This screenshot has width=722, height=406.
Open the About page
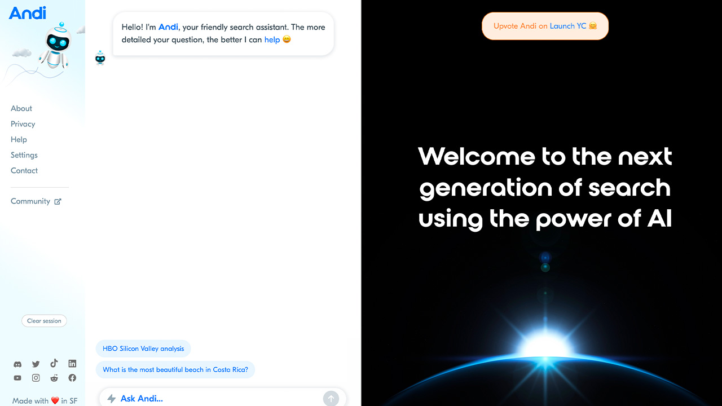(x=21, y=108)
